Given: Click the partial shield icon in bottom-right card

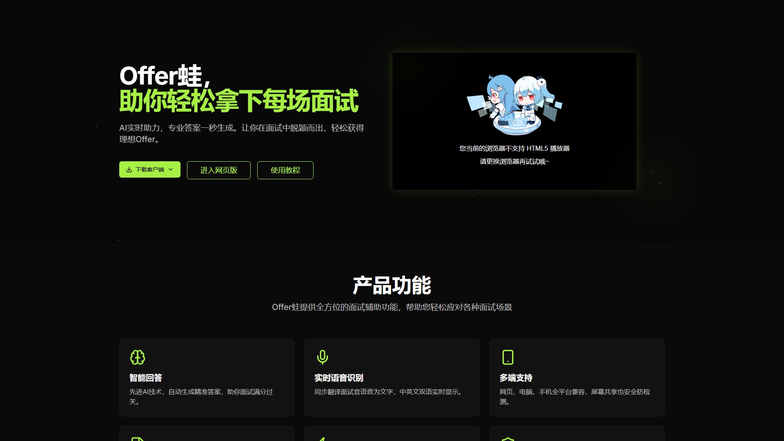Looking at the screenshot, I should click(508, 439).
